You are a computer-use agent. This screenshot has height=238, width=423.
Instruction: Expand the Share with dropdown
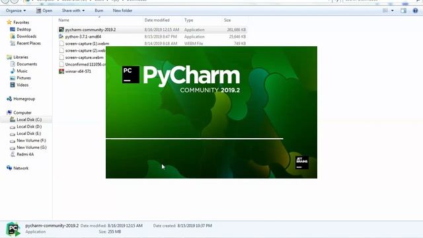tap(73, 11)
